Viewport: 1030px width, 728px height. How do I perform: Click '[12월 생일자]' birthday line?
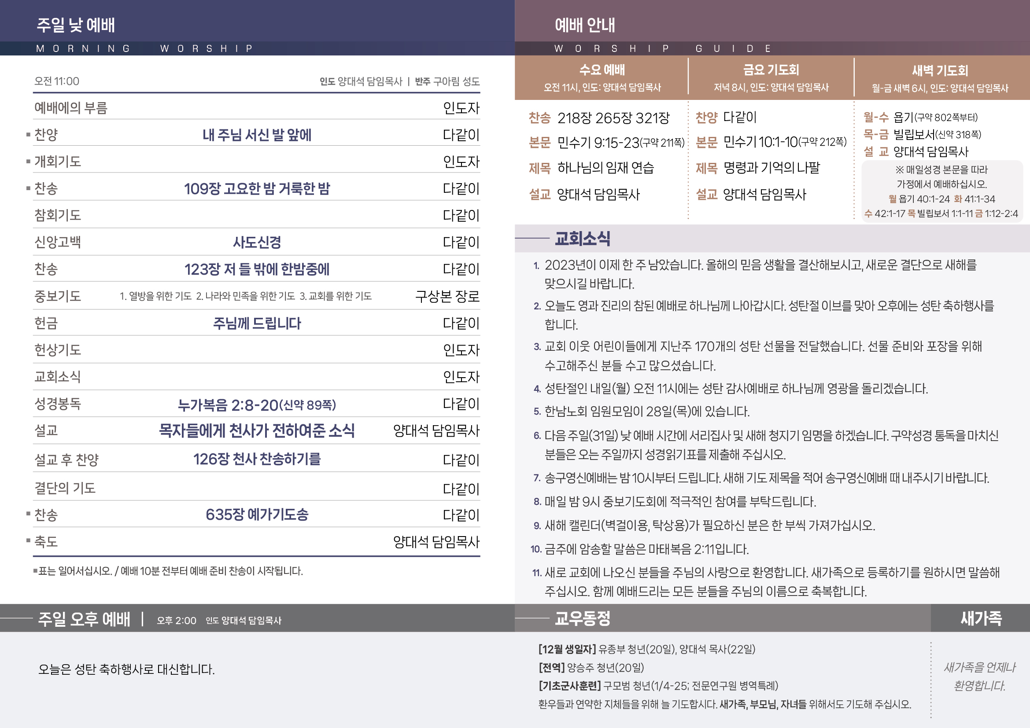click(x=647, y=649)
